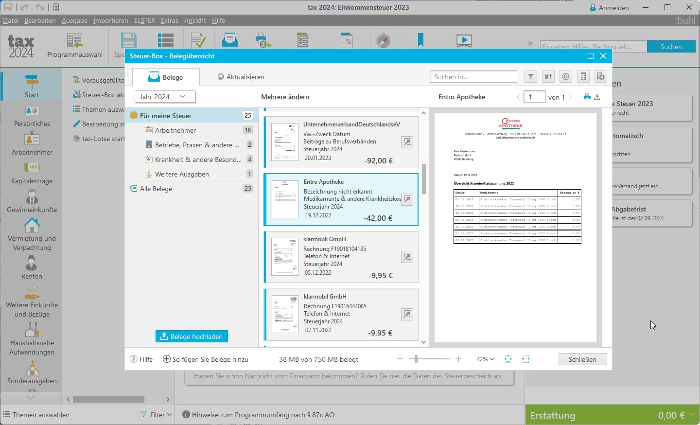Screen dimensions: 700x425
Task: Sort receipts by date icon
Action: point(548,76)
